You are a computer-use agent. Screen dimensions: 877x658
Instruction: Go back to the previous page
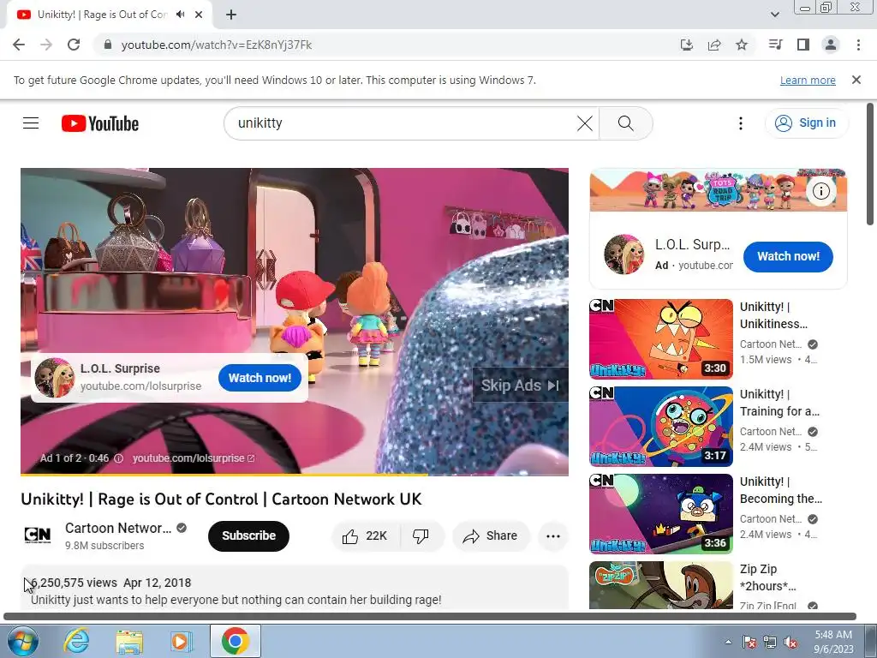coord(19,45)
